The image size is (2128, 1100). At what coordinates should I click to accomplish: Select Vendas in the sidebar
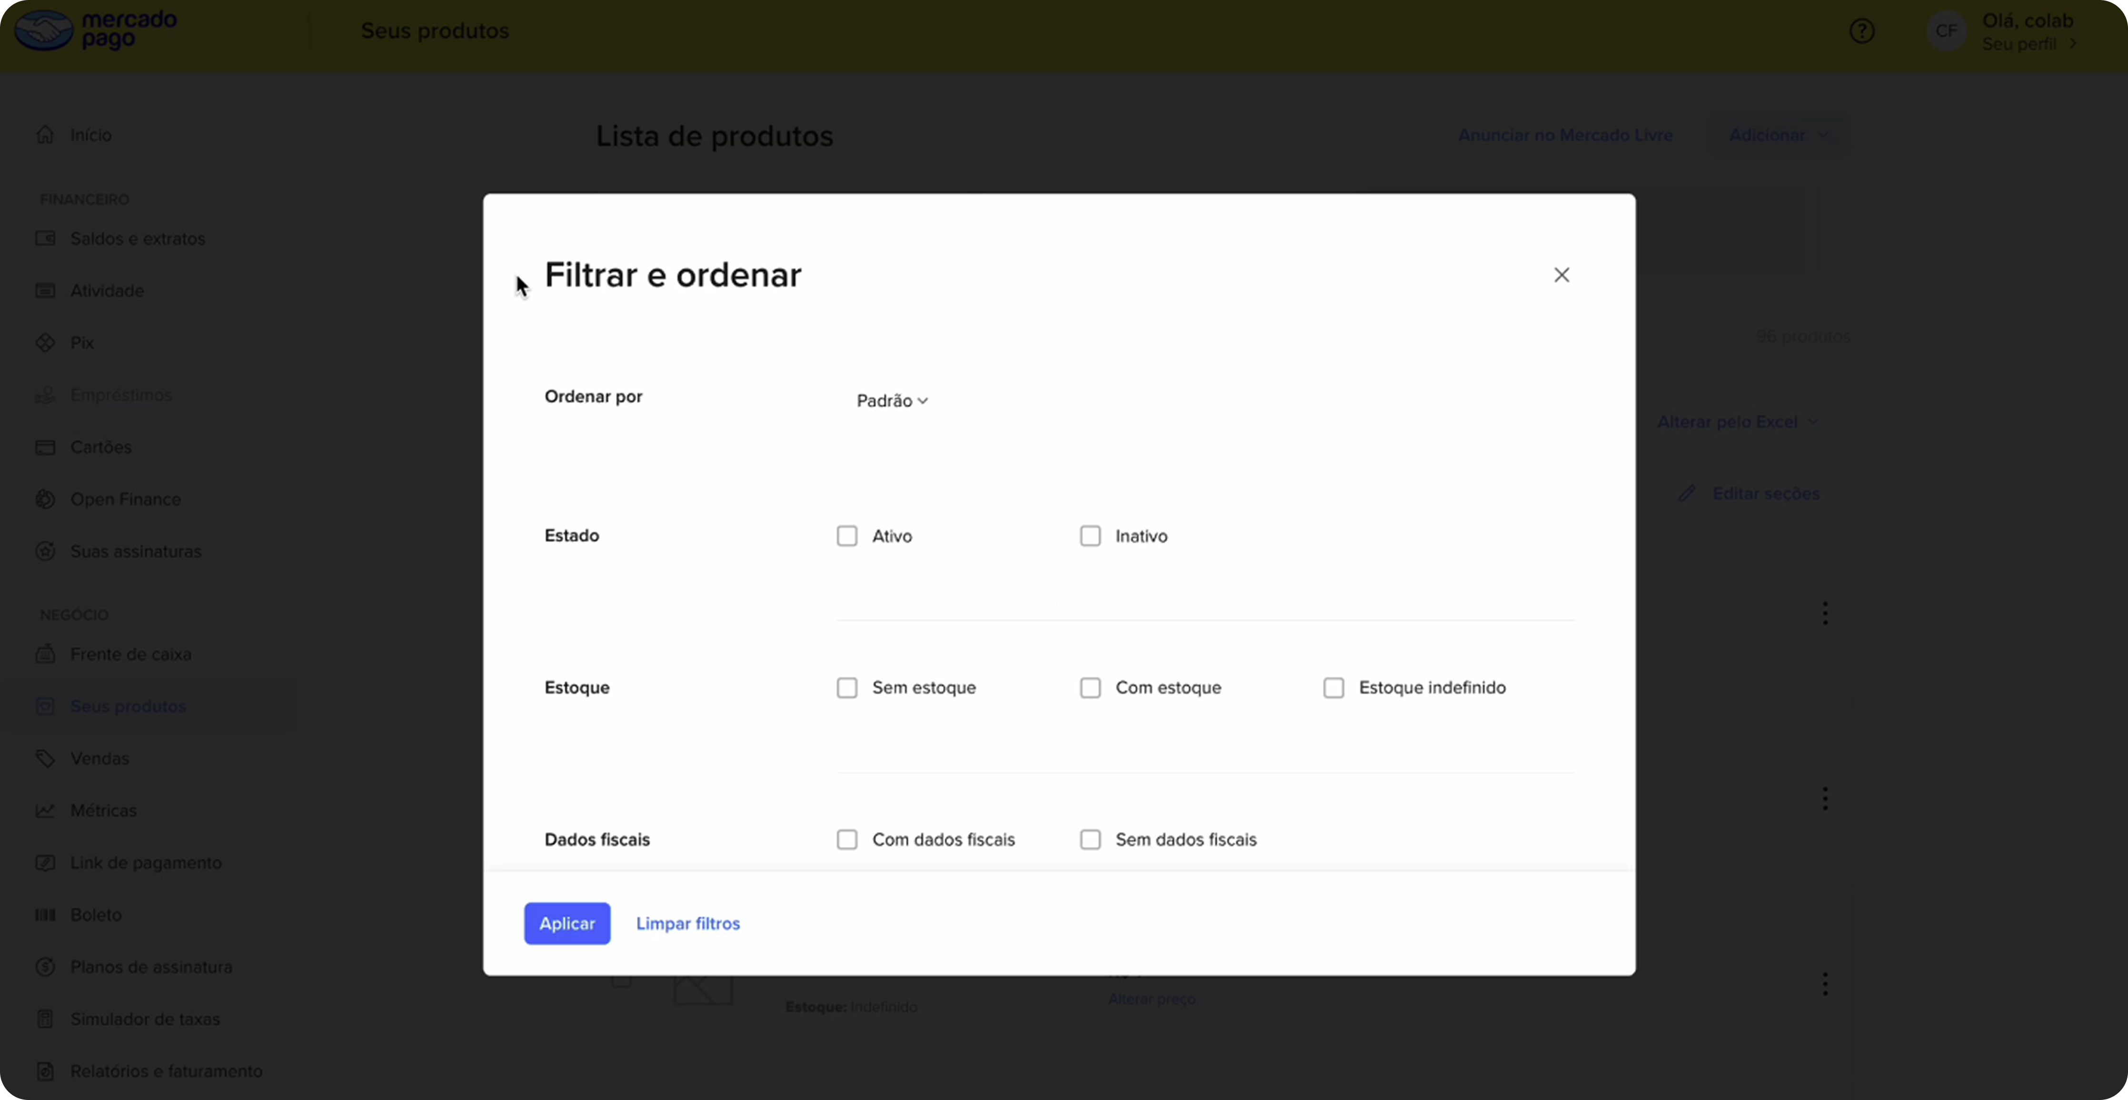(99, 759)
